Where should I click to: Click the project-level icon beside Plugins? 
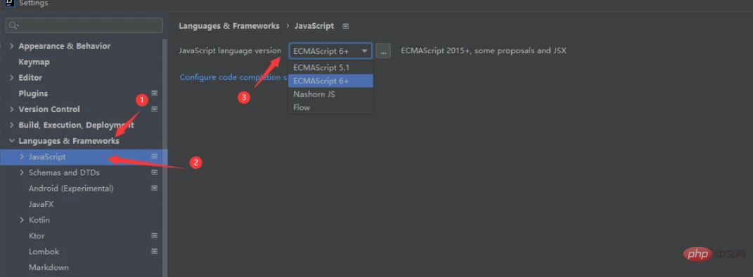154,93
